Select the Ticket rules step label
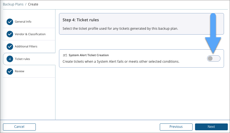The height and width of the screenshot is (133, 230). pyautogui.click(x=22, y=59)
